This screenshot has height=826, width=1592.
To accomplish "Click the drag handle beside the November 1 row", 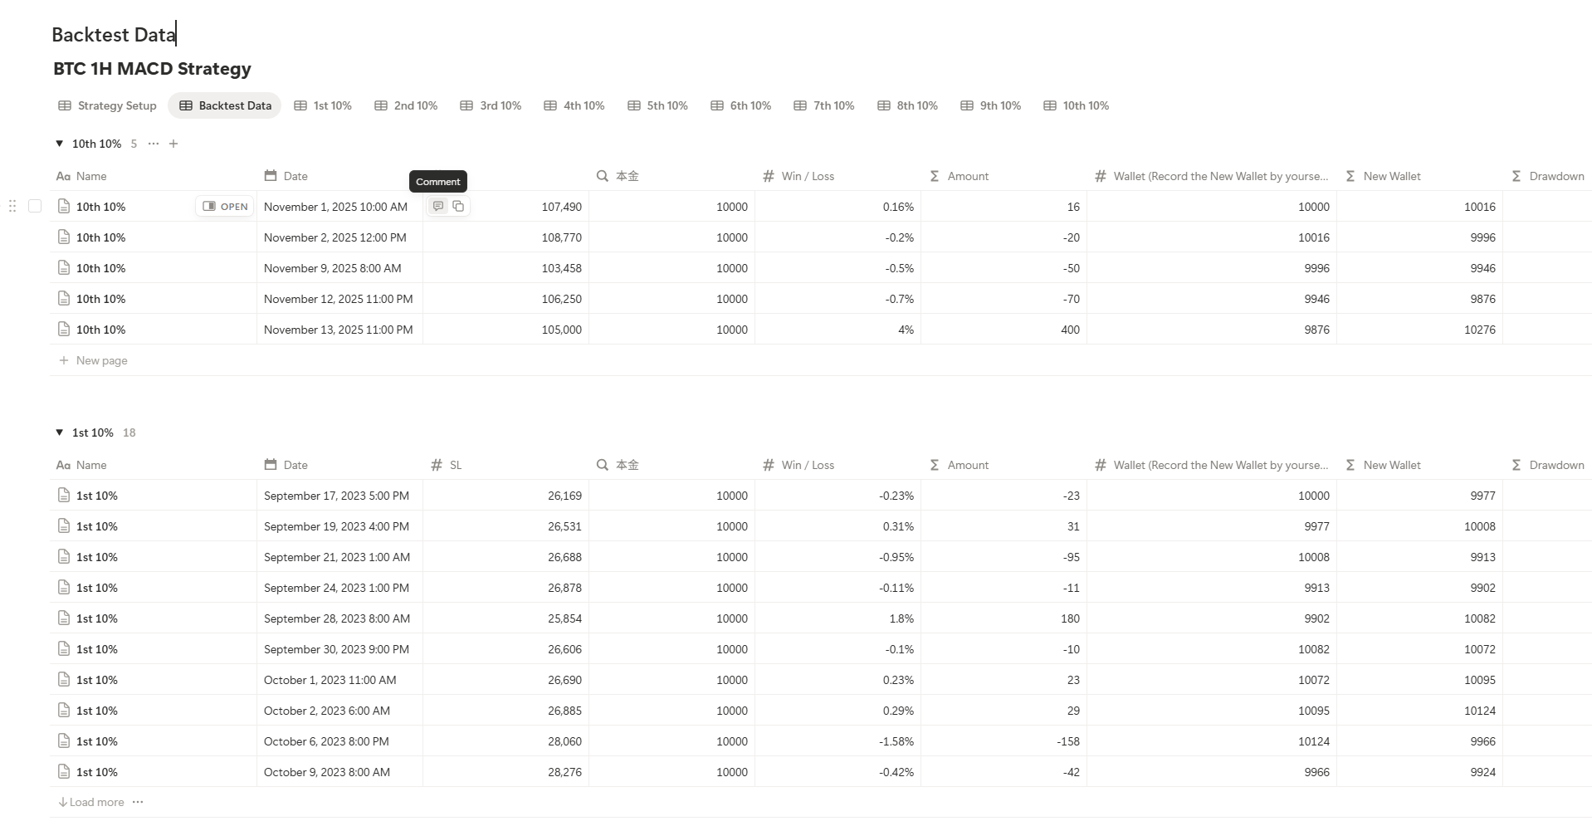I will pos(12,206).
